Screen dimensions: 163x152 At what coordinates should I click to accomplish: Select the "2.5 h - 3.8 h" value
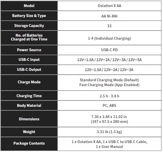click(x=109, y=96)
